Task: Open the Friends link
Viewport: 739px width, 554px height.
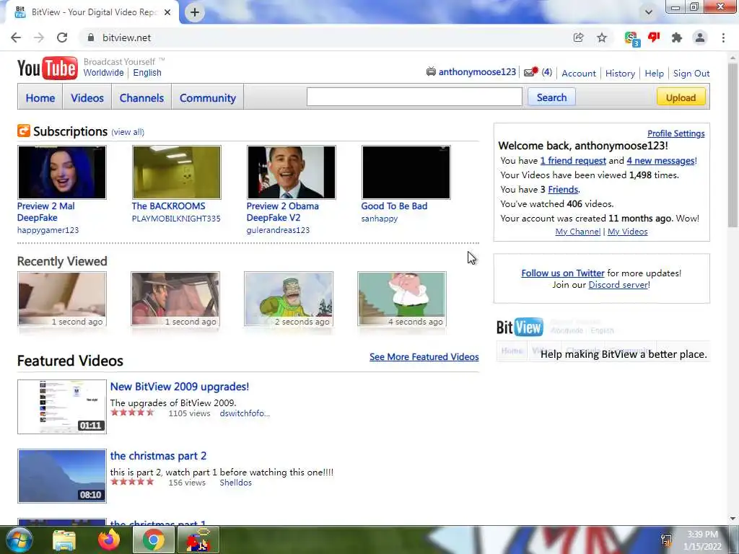Action: [x=563, y=190]
